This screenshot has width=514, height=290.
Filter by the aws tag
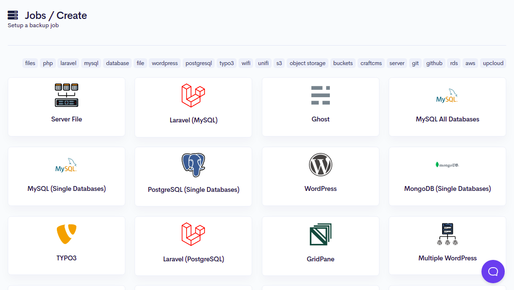(x=470, y=63)
